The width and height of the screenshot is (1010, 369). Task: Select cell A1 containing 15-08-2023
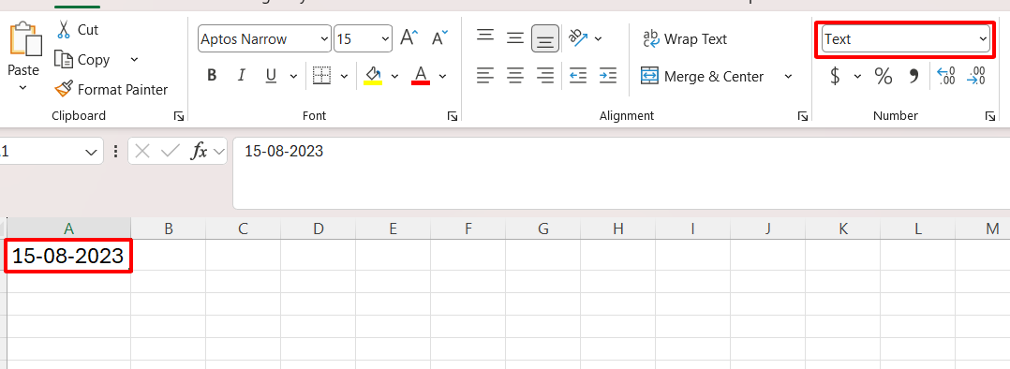coord(69,256)
